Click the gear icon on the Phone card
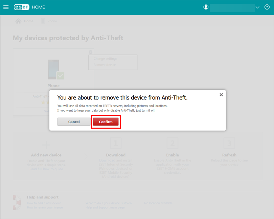 (x=90, y=52)
